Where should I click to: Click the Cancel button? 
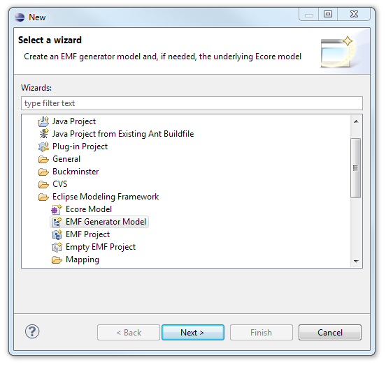(x=330, y=333)
